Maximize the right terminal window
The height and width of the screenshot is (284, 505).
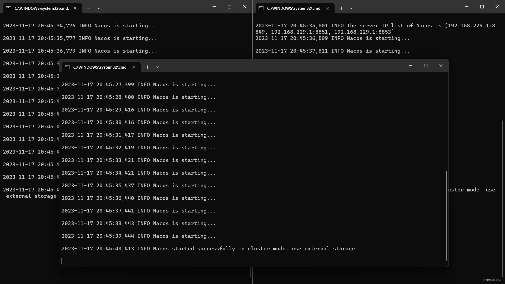point(482,7)
